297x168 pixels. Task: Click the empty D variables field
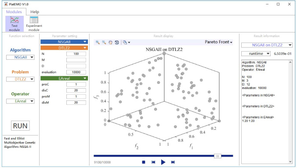tap(76, 66)
